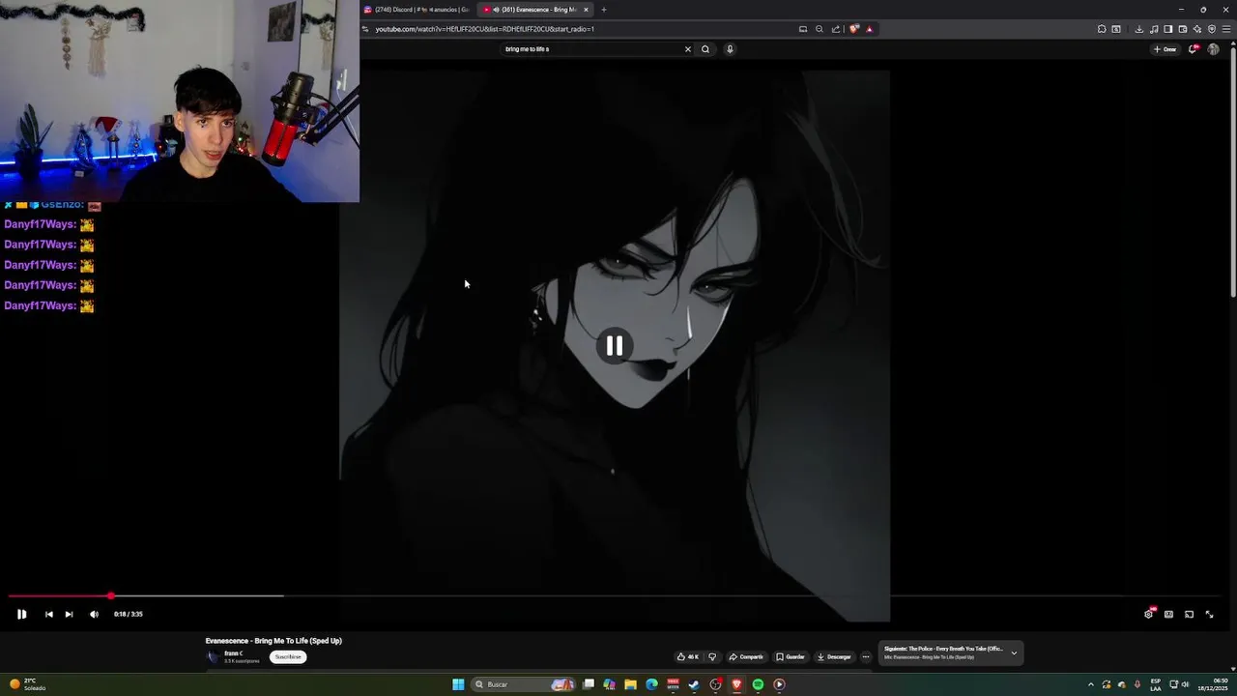Open the franx C channel avatar
This screenshot has width=1237, height=696.
coord(213,656)
